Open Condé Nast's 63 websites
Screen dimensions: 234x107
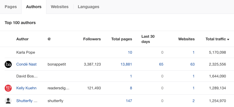point(193,64)
